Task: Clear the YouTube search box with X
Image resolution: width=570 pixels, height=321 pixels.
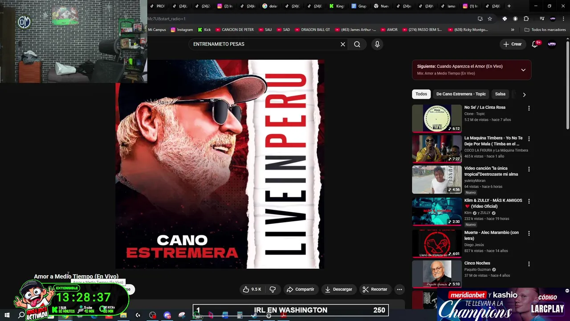Action: pyautogui.click(x=343, y=44)
